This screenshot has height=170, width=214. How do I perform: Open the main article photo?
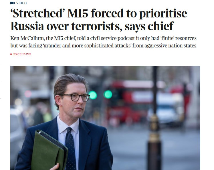[105, 118]
